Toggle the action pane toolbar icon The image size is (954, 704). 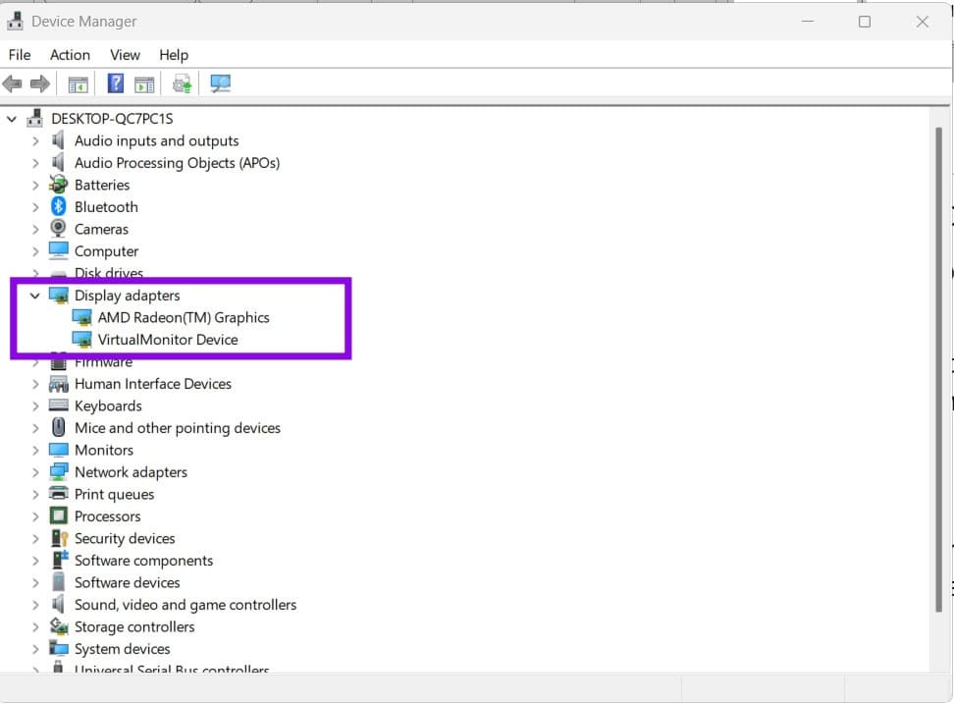[144, 84]
